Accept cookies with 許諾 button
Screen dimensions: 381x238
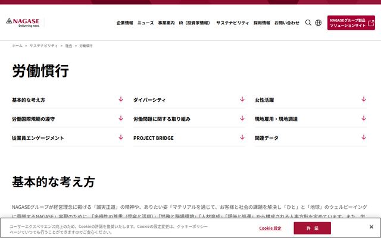(x=312, y=228)
